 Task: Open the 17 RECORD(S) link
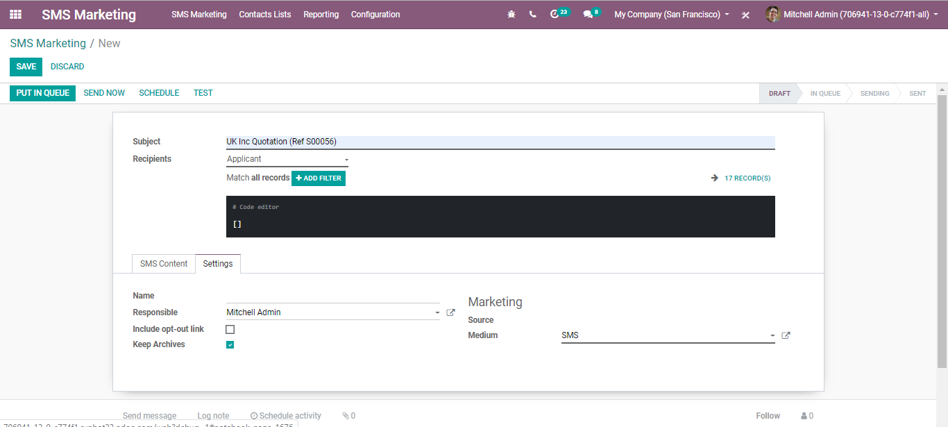747,178
